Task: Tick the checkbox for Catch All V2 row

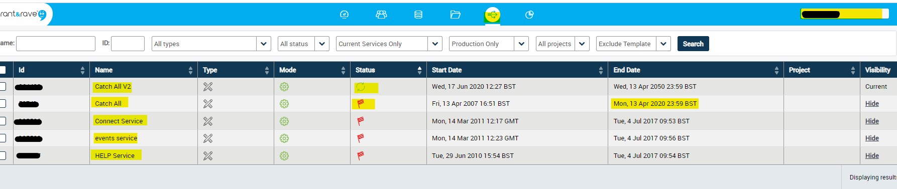Action: point(3,86)
